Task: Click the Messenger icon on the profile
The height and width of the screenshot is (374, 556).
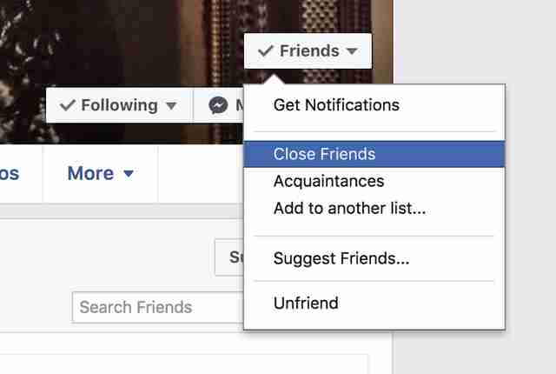Action: [219, 105]
